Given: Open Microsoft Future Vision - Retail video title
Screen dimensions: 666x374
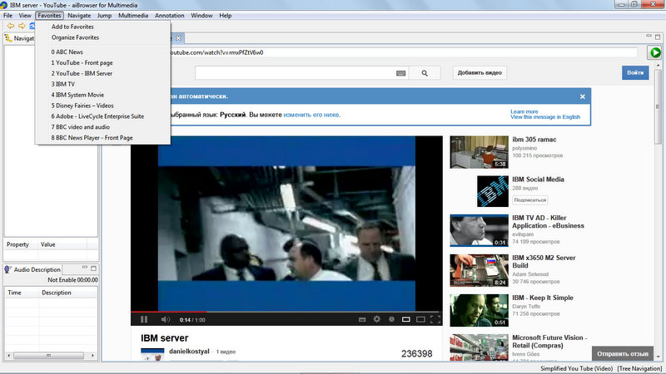Looking at the screenshot, I should 549,342.
